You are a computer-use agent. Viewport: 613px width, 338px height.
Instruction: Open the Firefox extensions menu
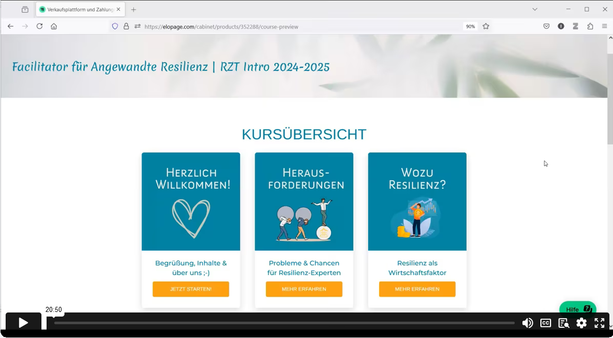[x=590, y=27]
